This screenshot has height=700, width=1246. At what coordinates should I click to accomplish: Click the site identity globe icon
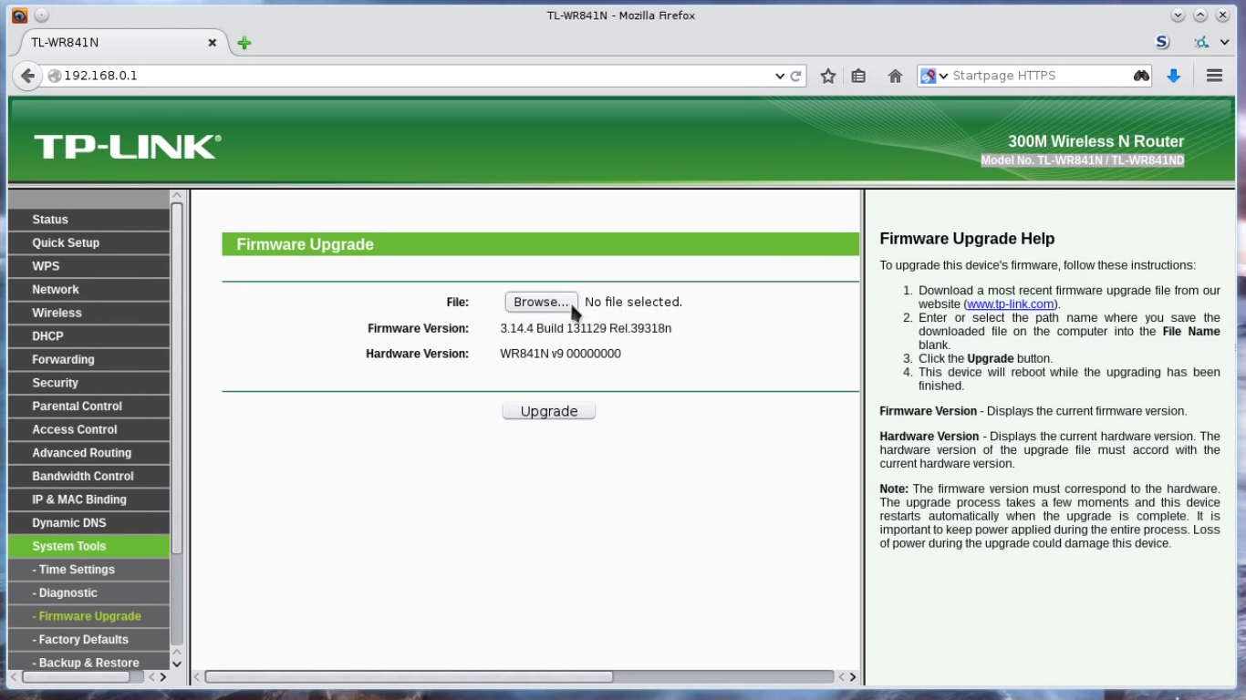(x=55, y=76)
